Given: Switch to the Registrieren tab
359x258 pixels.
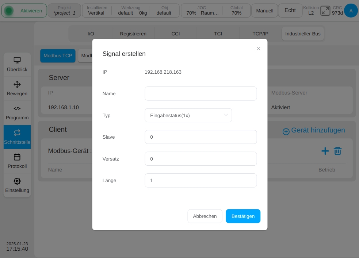Looking at the screenshot, I should [133, 34].
